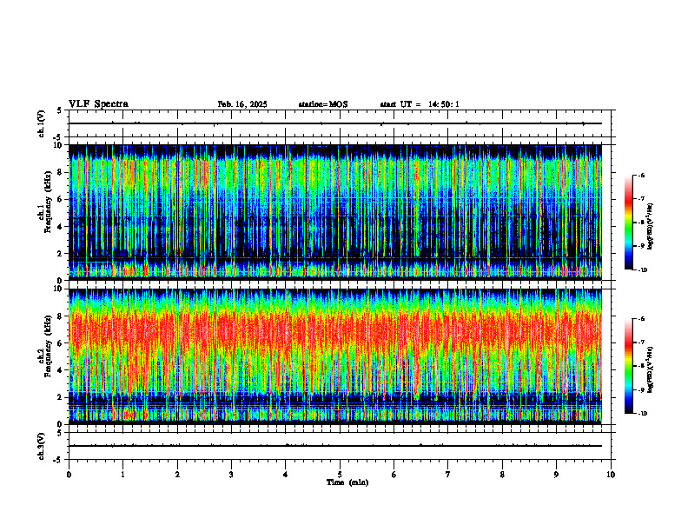Screen dimensions: 688x532
Task: Select the ch.2 color bar log(PSD) label
Action: [651, 369]
